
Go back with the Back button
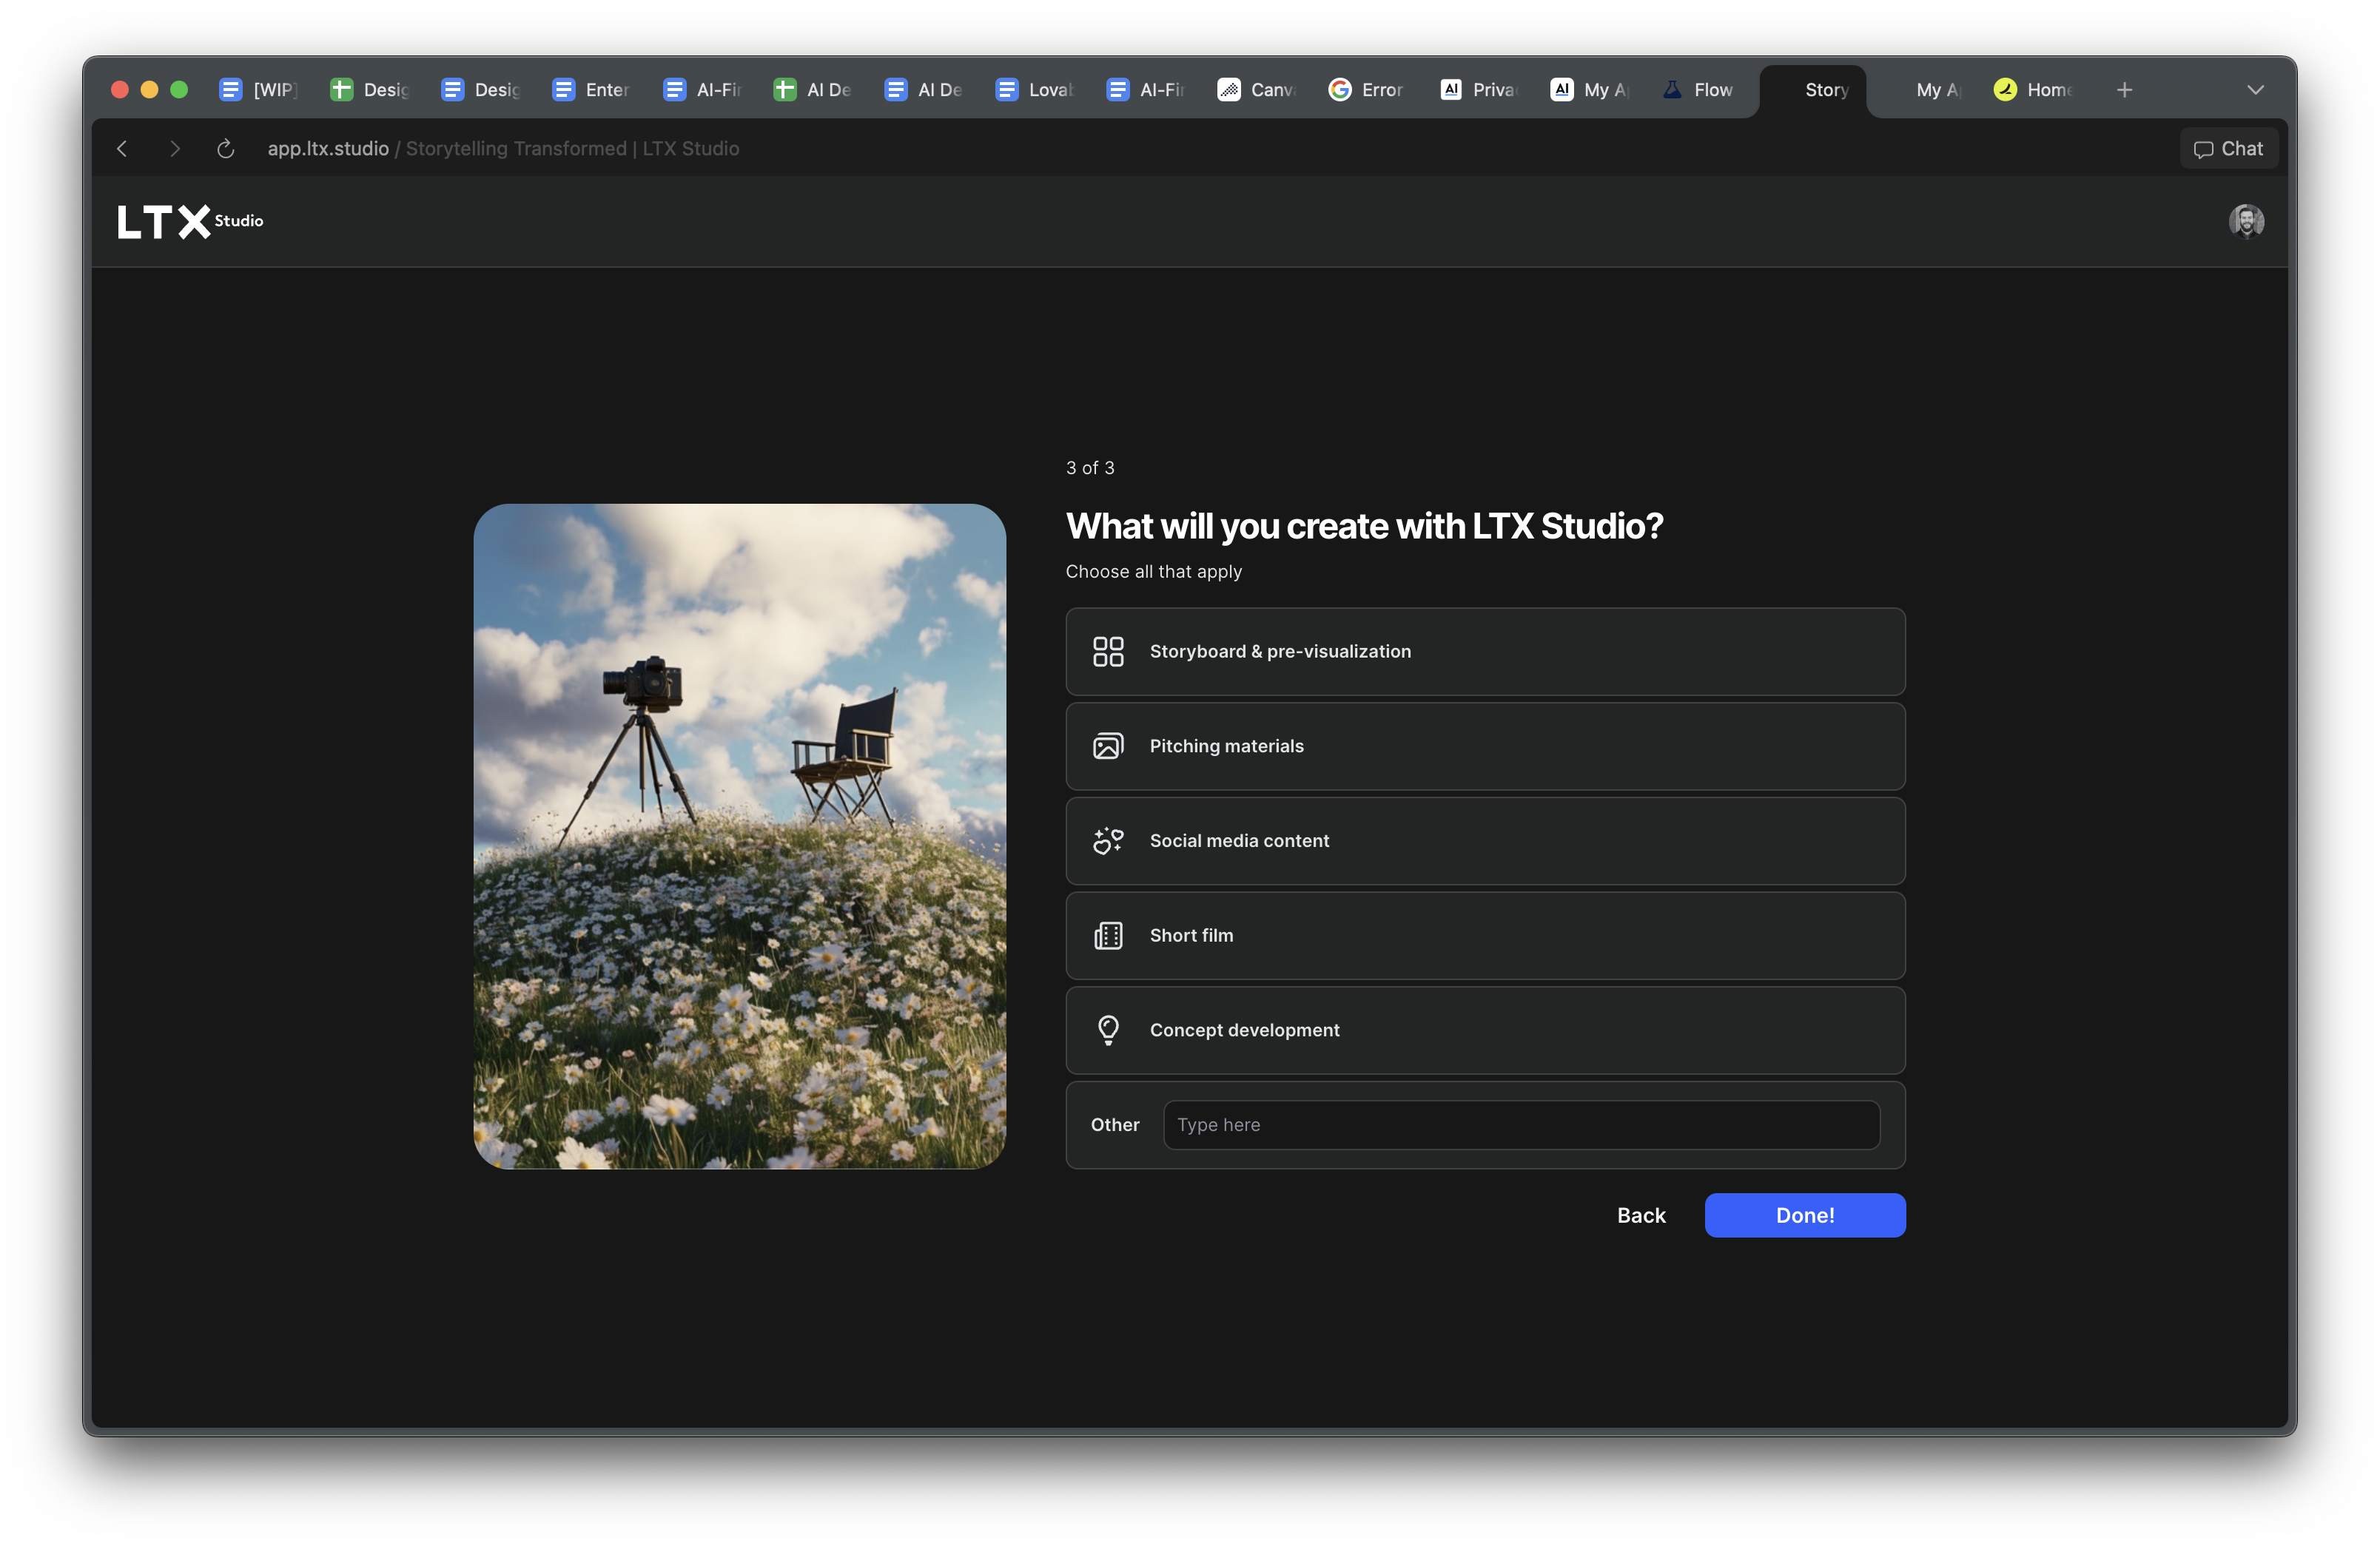tap(1641, 1215)
